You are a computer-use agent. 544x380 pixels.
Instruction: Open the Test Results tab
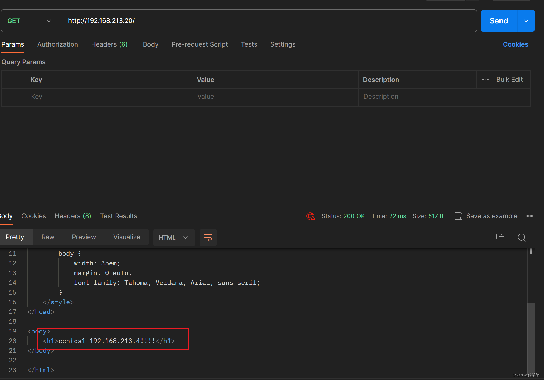(x=119, y=216)
